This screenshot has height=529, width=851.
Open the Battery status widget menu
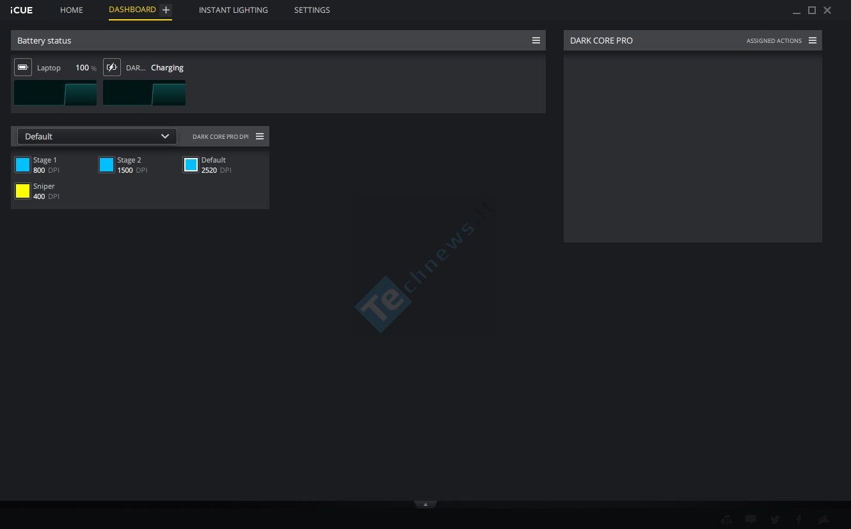click(536, 40)
